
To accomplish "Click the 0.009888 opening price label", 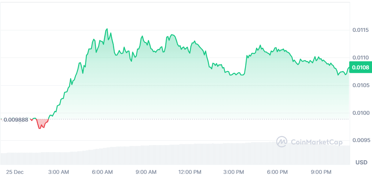I will pos(15,120).
